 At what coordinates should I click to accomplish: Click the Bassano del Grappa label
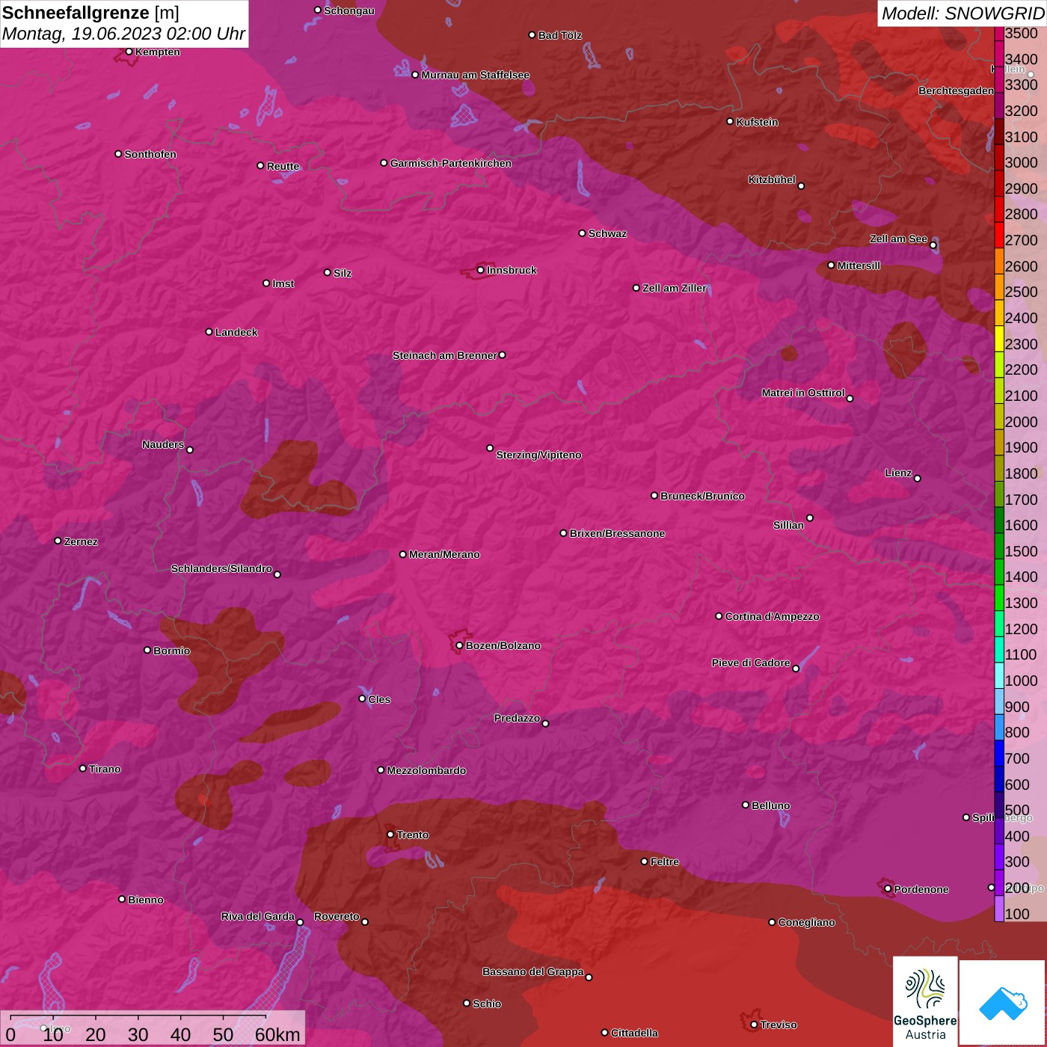532,971
